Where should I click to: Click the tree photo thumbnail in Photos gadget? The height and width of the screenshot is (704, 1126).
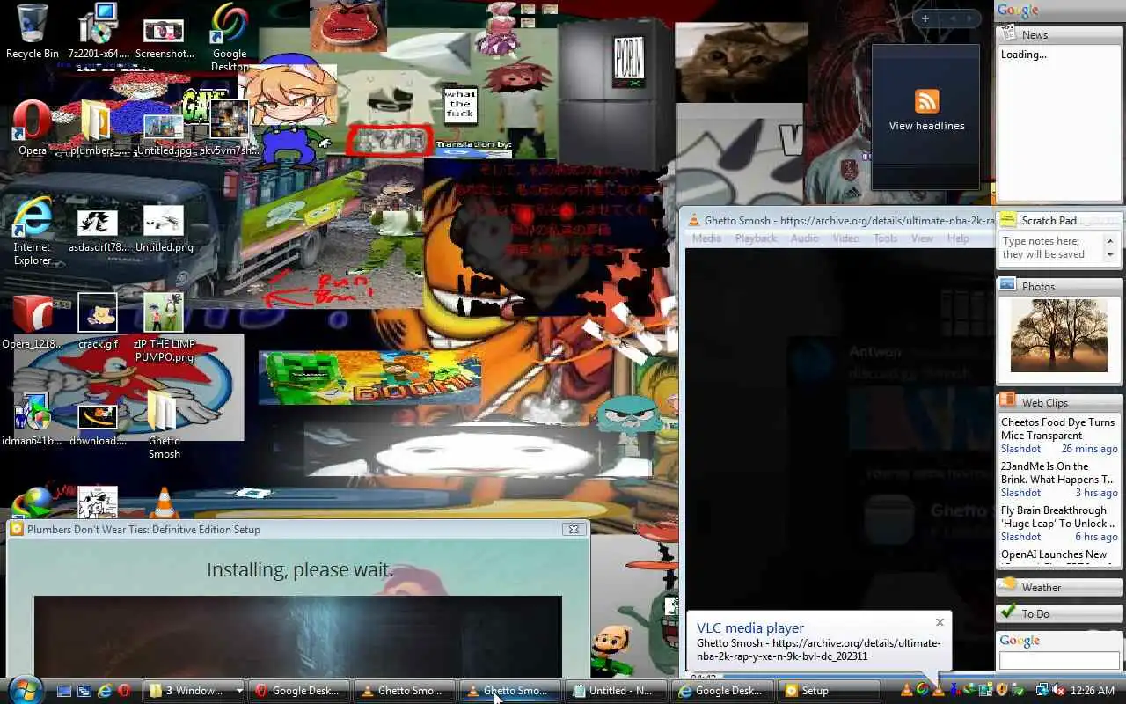coord(1058,335)
